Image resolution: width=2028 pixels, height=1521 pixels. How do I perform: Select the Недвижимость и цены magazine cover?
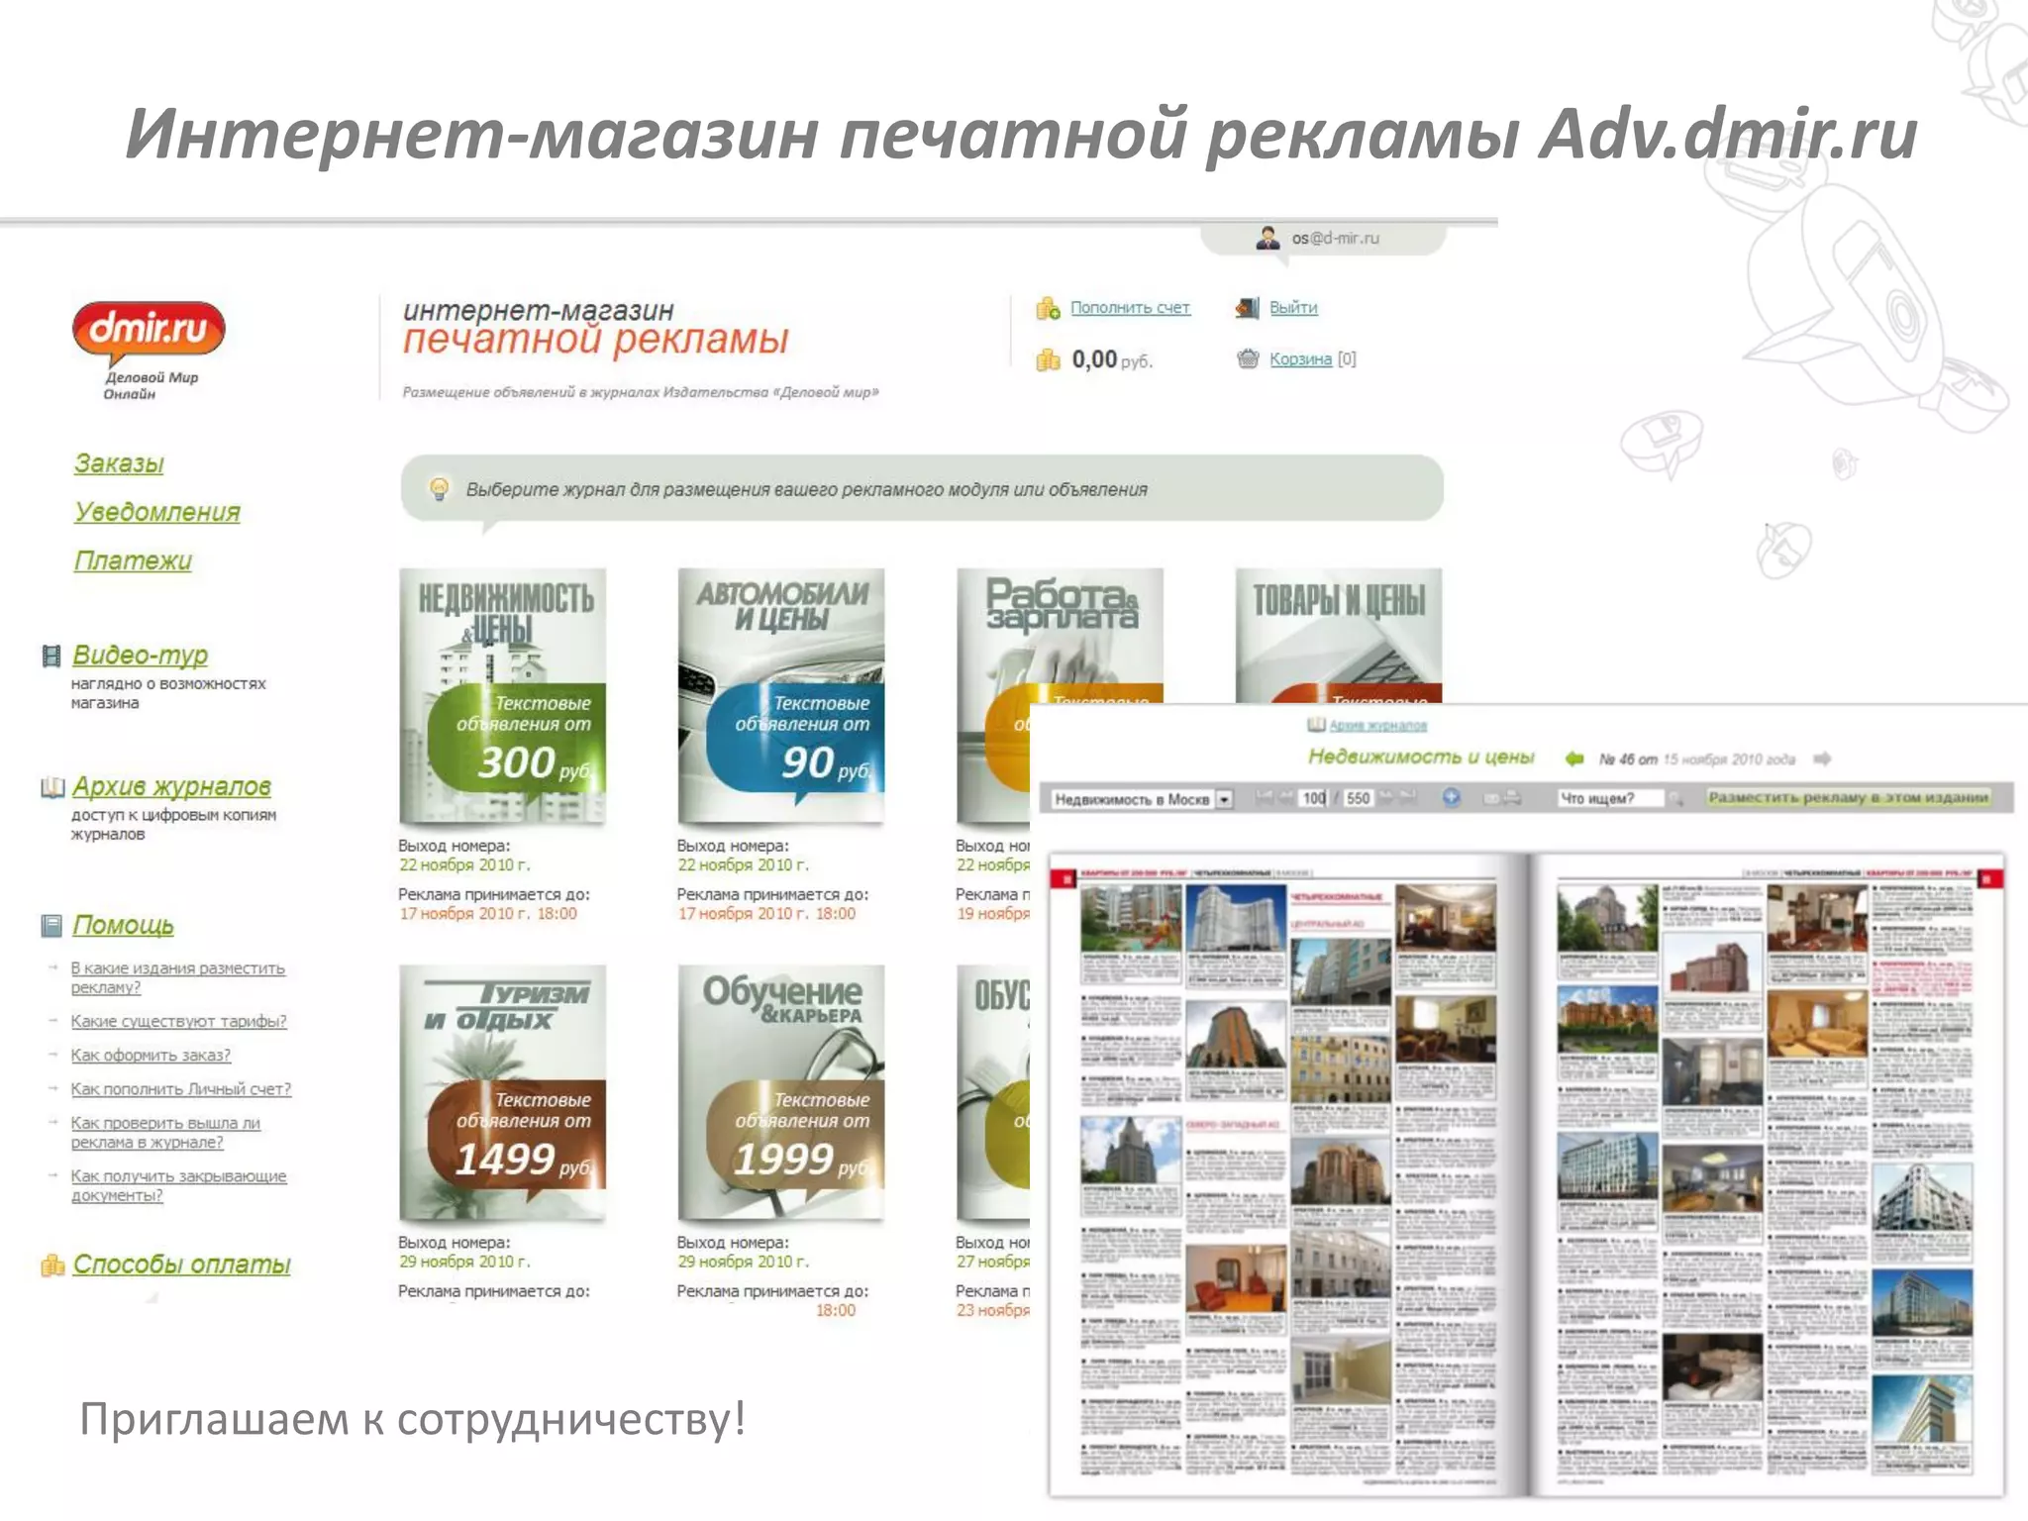[x=503, y=695]
